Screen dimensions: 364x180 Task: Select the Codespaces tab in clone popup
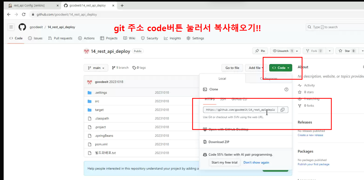(269, 78)
